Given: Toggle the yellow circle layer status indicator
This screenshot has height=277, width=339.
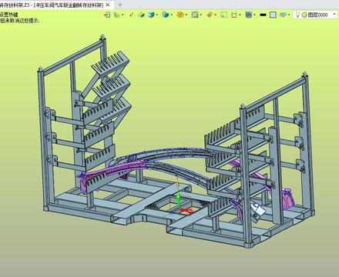Looking at the screenshot, I should point(304,15).
